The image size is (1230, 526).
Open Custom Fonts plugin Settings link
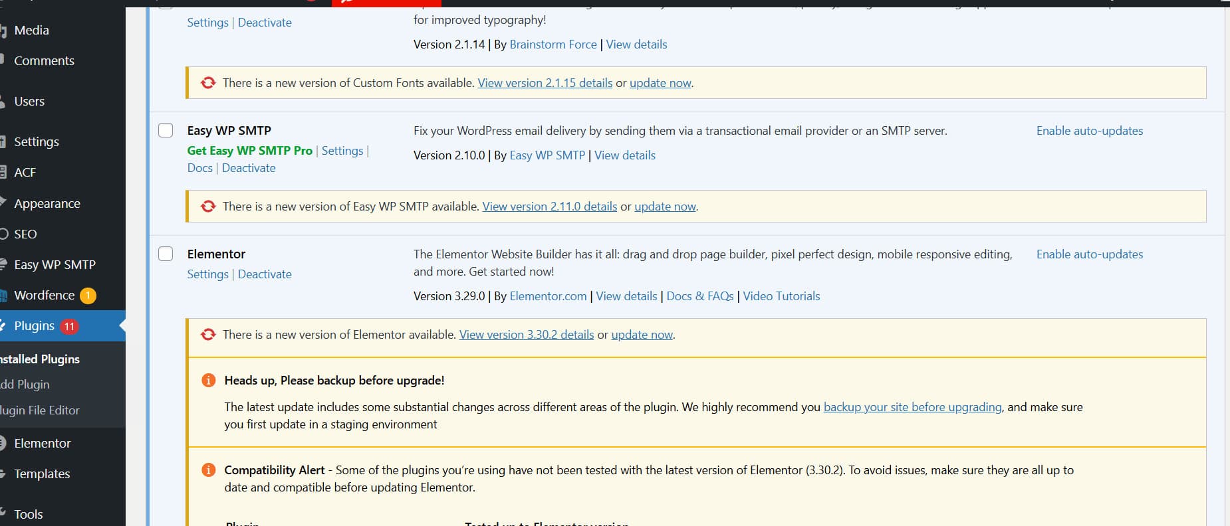pyautogui.click(x=207, y=22)
